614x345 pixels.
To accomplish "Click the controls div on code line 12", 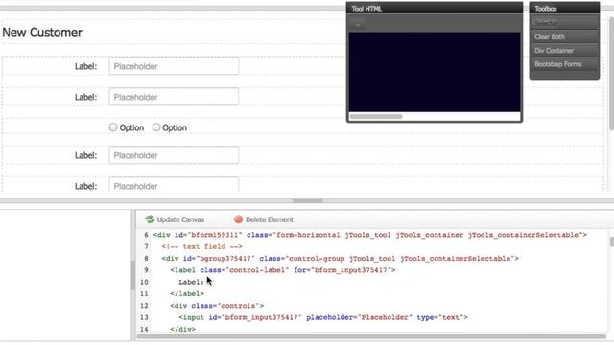I will (217, 306).
